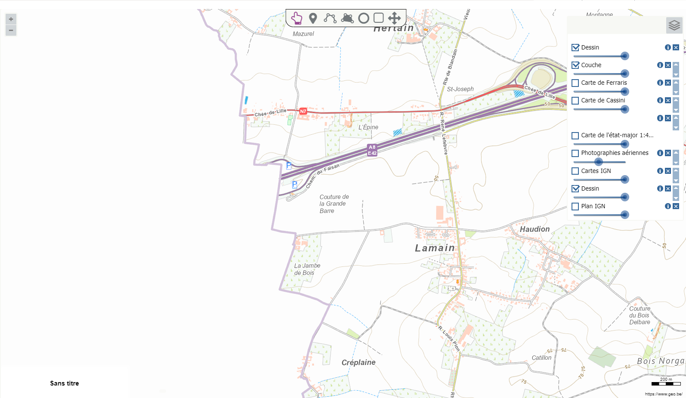Remove Carte de Ferraris layer
Viewport: 686px width, 398px height.
point(668,83)
